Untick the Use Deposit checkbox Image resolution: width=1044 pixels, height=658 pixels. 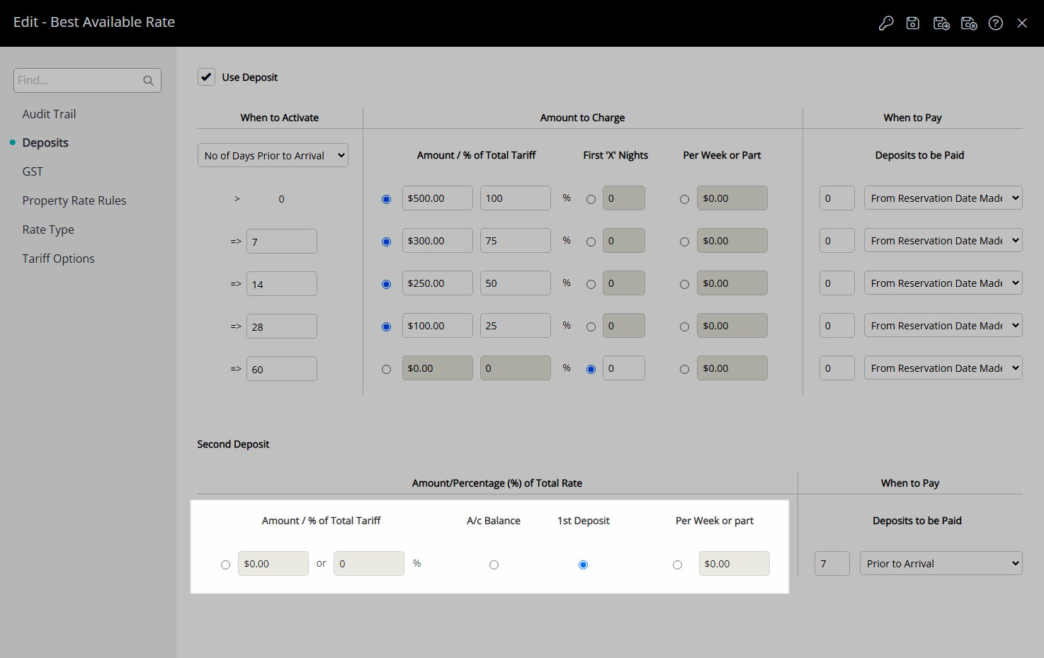pos(206,76)
